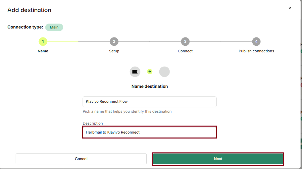Click into the Description text field

[x=149, y=132]
